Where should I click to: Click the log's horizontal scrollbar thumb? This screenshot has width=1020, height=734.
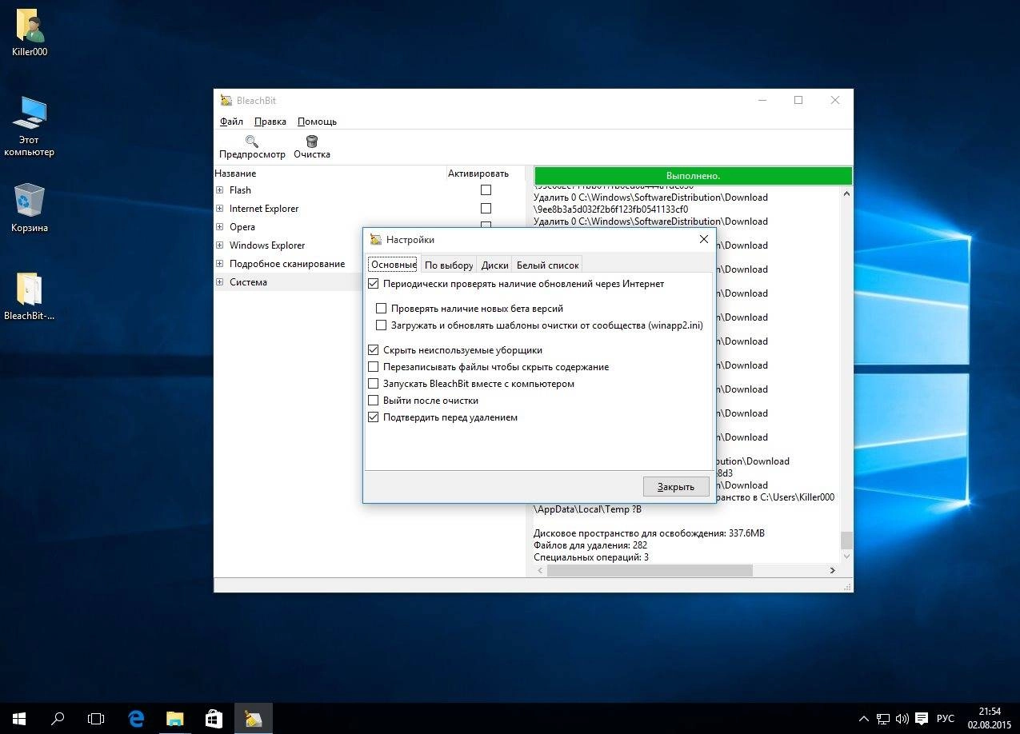tap(650, 570)
